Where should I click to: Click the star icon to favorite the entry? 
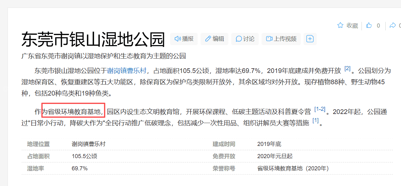pyautogui.click(x=341, y=25)
